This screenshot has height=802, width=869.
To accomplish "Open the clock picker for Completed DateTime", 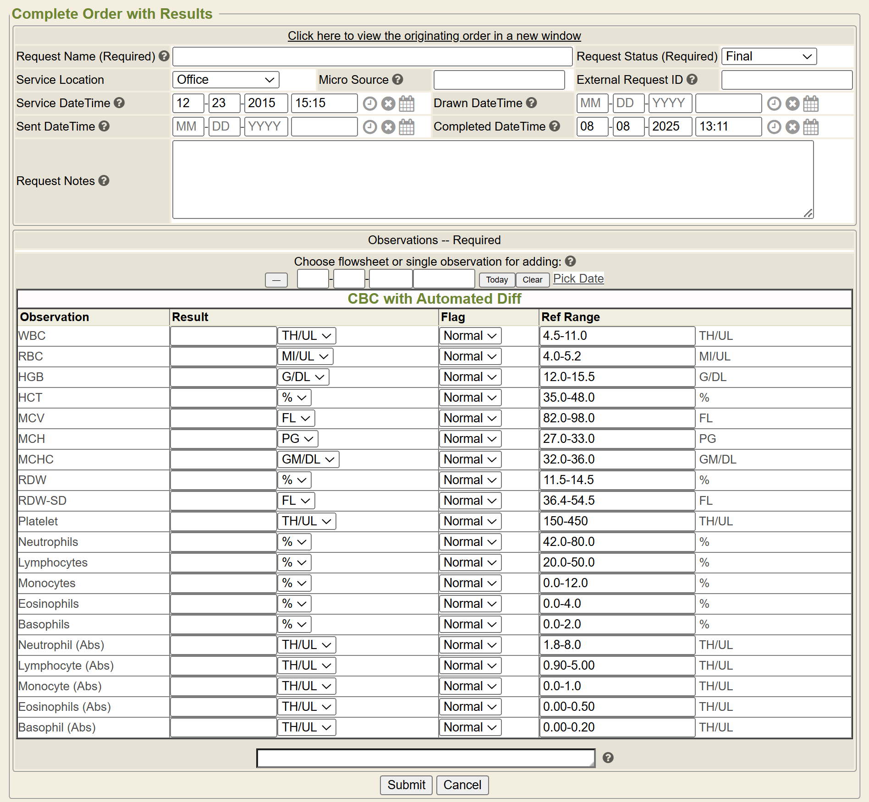I will [x=774, y=127].
